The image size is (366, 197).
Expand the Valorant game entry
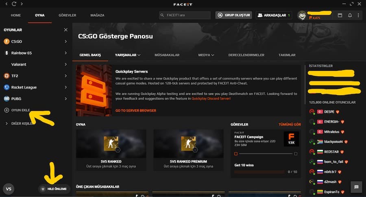[x=65, y=64]
